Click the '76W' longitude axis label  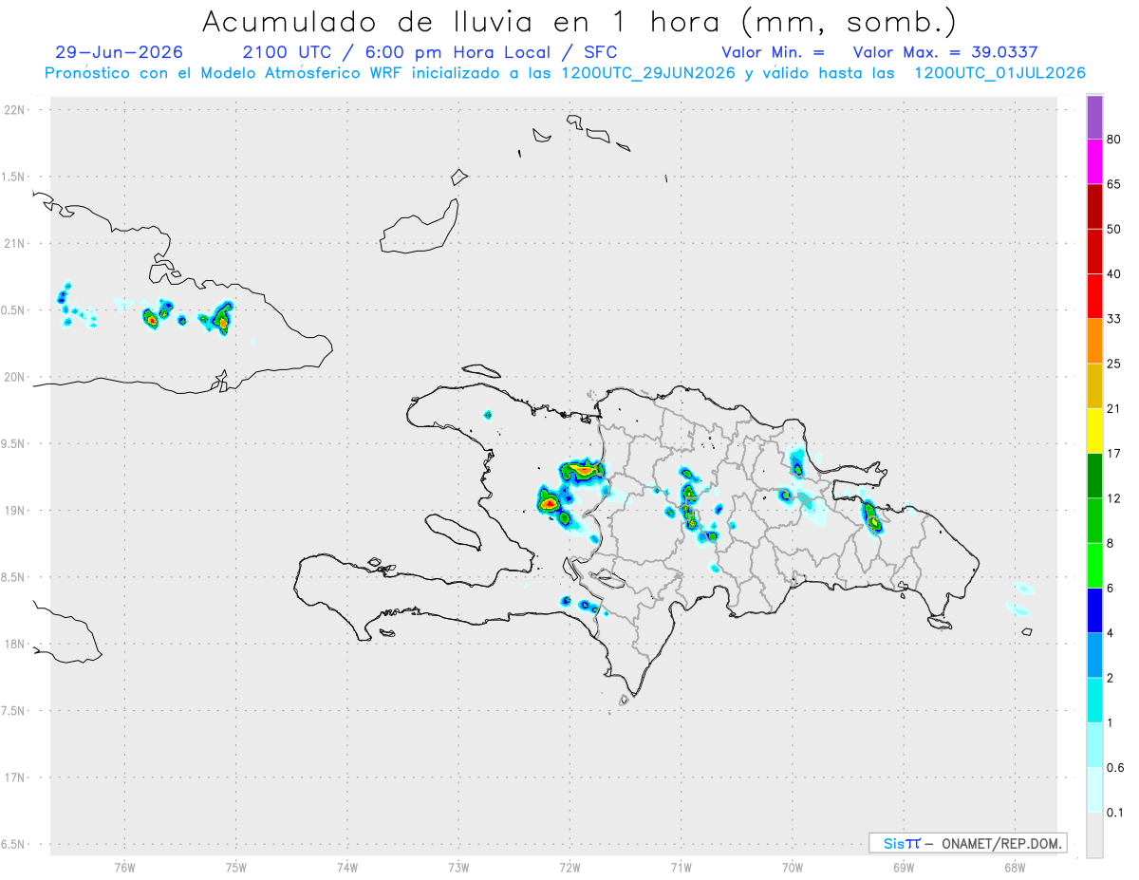pyautogui.click(x=124, y=868)
